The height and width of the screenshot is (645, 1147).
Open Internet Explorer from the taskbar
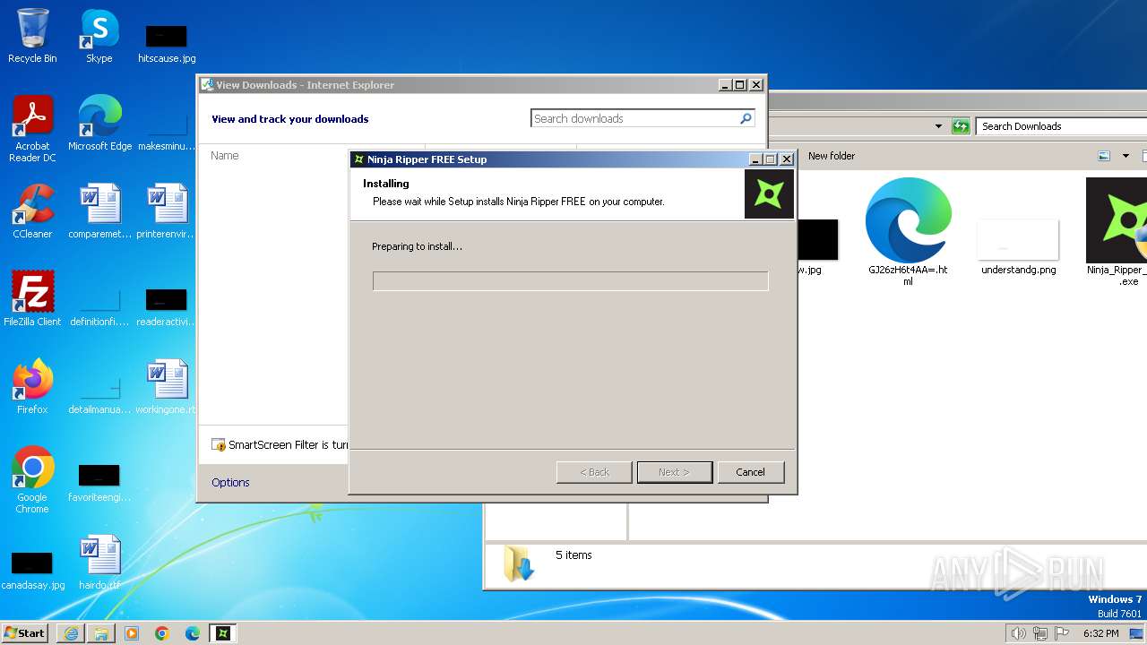tap(71, 633)
